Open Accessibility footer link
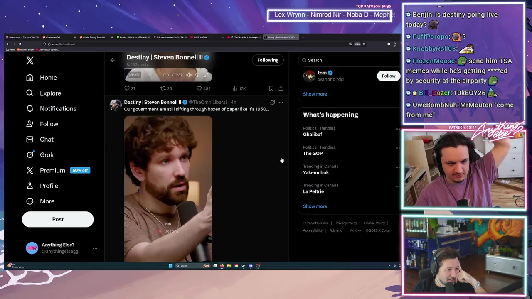Viewport: 532px width, 299px height. click(x=313, y=230)
